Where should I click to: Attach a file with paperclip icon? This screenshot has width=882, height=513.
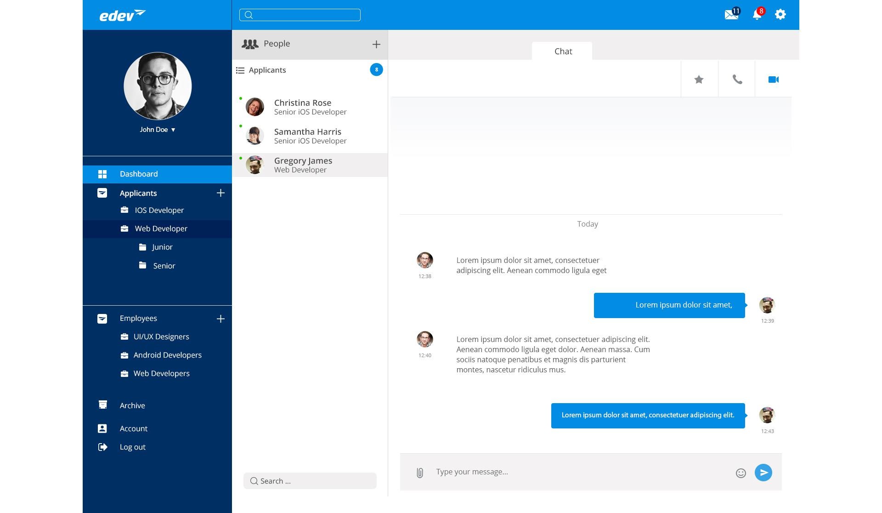[x=419, y=473]
